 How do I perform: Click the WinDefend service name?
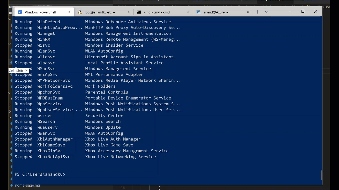48,22
